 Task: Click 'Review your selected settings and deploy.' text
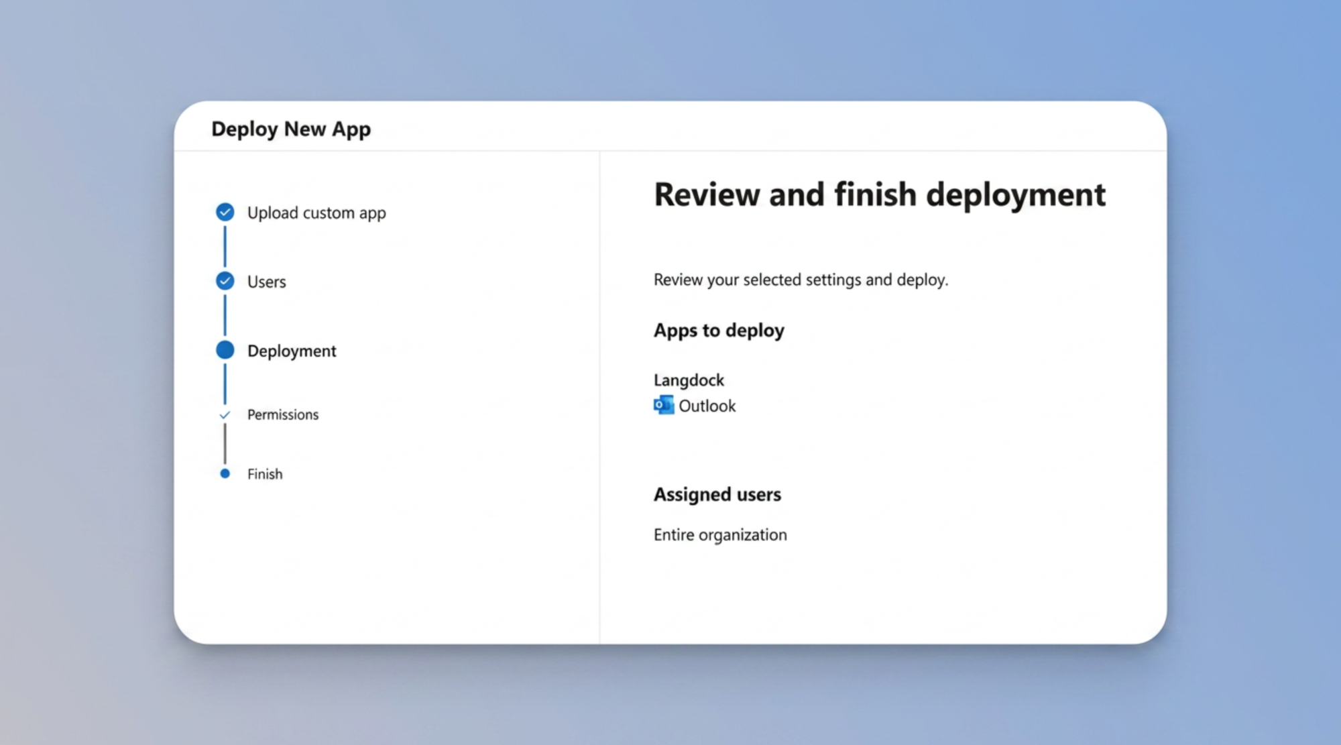[801, 280]
